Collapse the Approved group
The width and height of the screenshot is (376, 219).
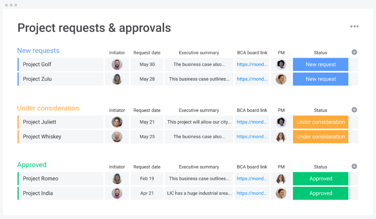pyautogui.click(x=32, y=165)
